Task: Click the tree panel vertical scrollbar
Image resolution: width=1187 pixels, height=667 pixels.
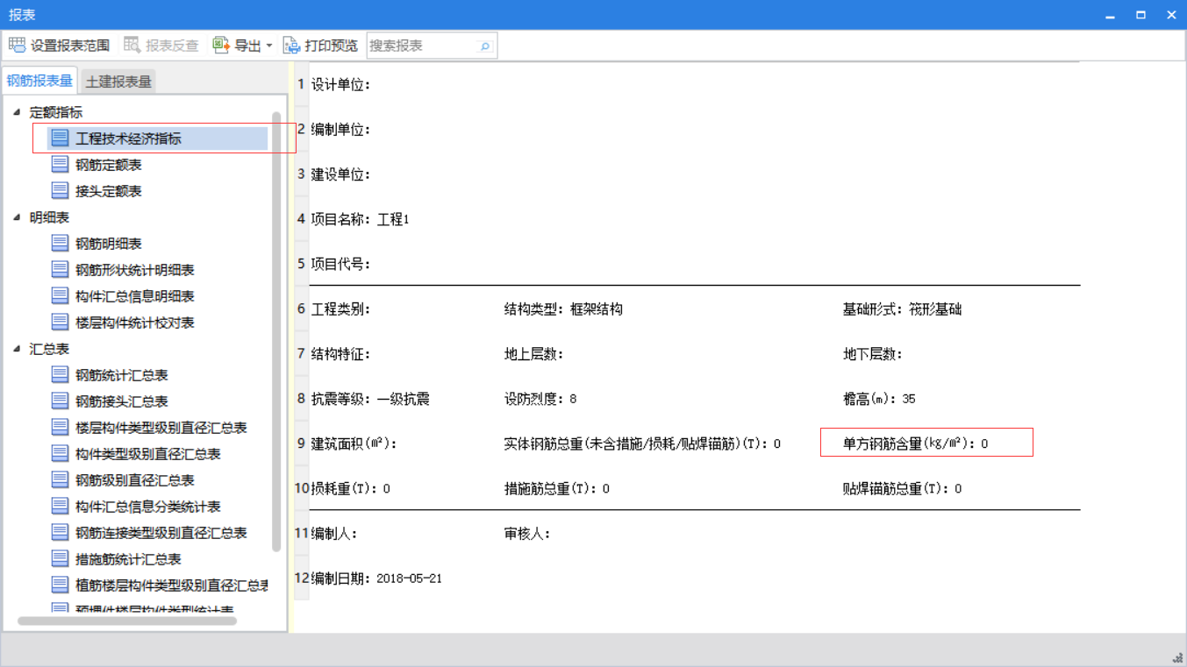Action: point(276,331)
